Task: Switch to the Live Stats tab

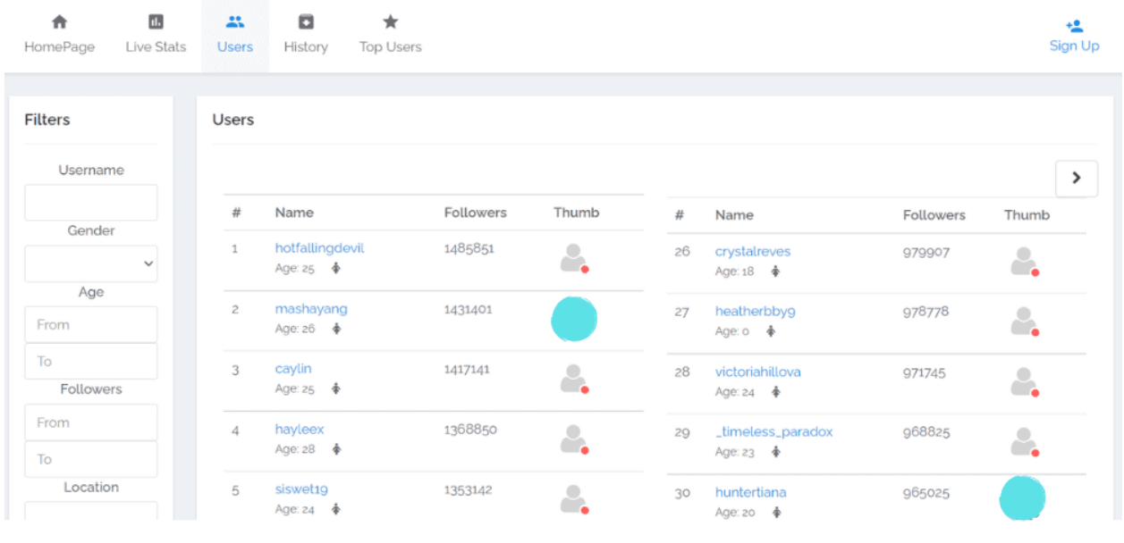Action: pyautogui.click(x=156, y=36)
